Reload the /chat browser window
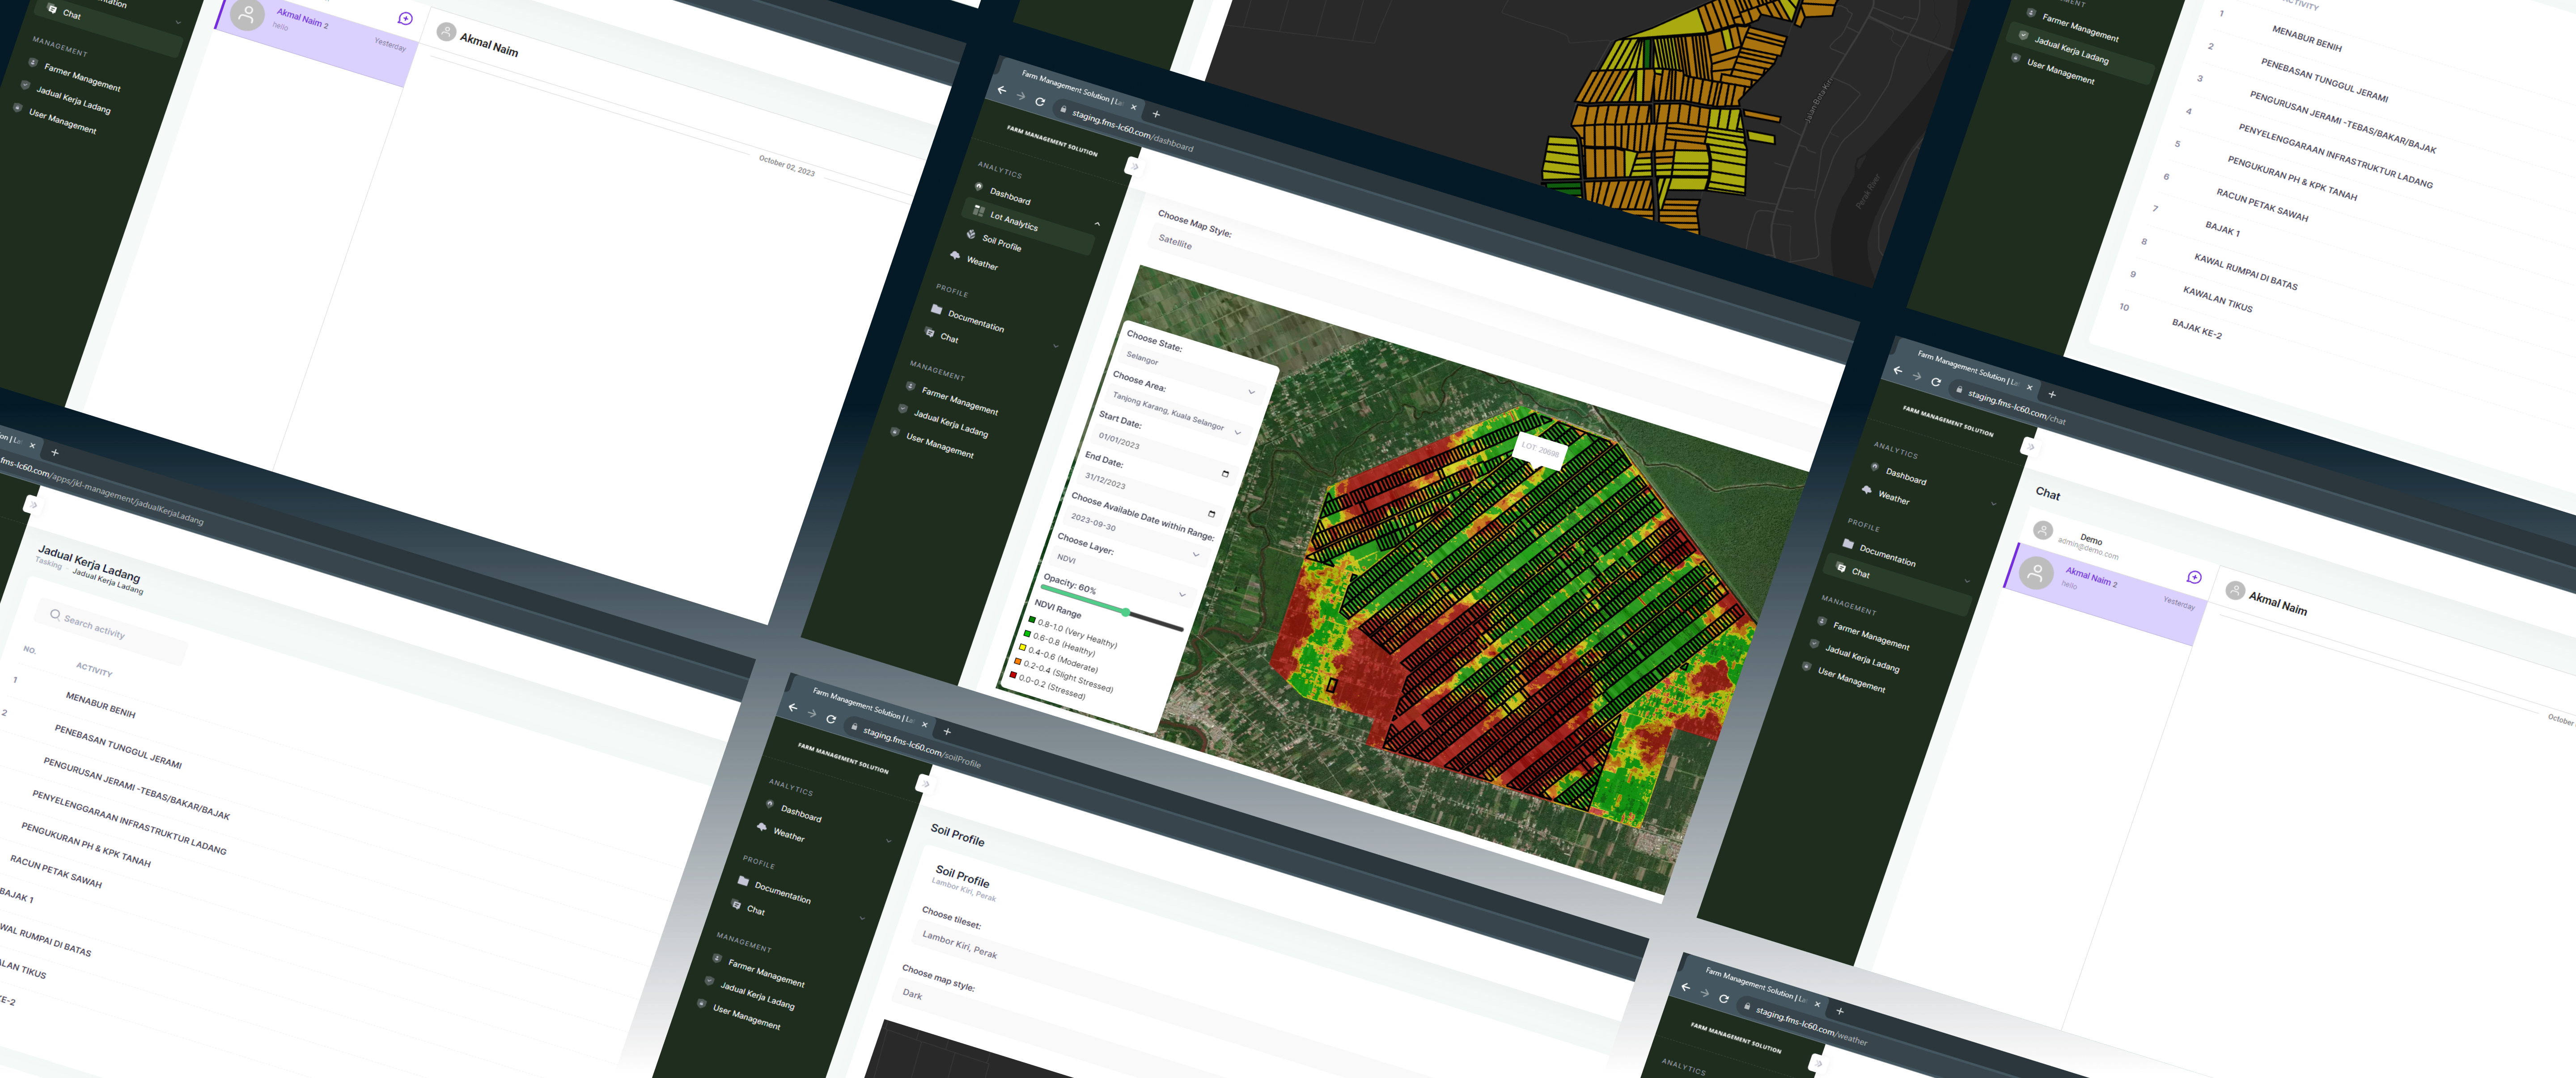Screen dimensions: 2576x1078 point(1936,382)
